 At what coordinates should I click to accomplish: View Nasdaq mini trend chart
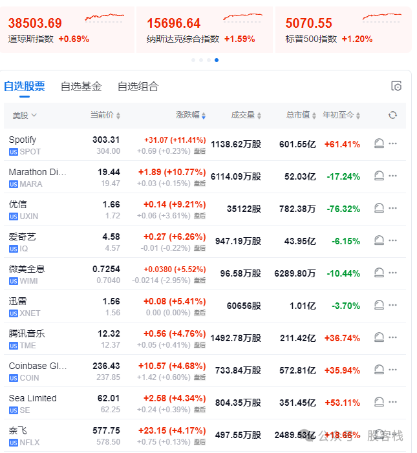[x=242, y=17]
